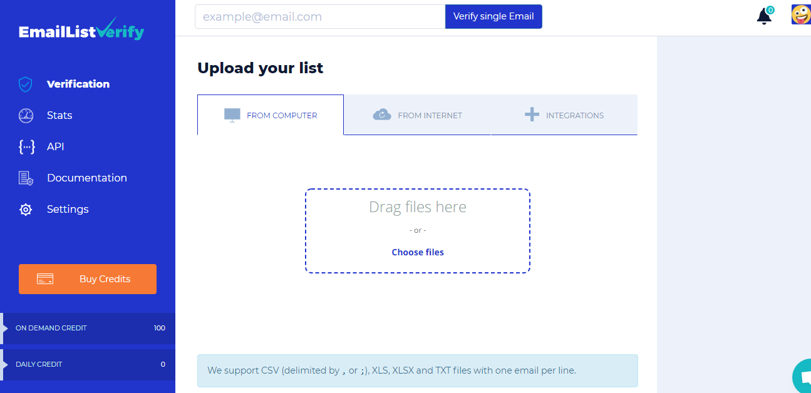Click the Verification shield icon
Image resolution: width=811 pixels, height=393 pixels.
click(x=25, y=84)
